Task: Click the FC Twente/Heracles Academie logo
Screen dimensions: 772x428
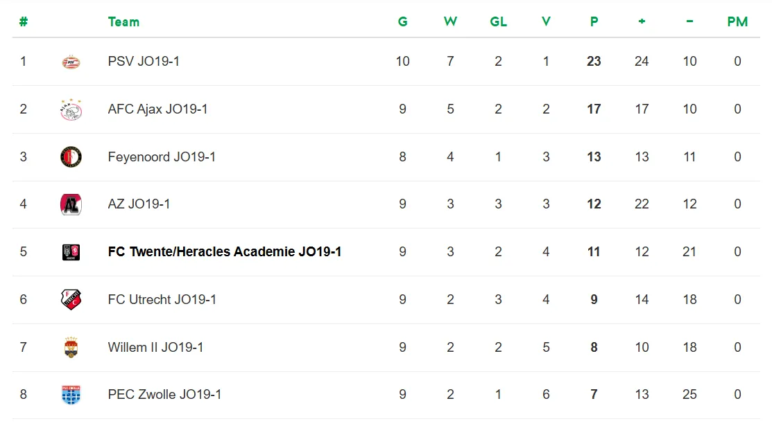Action: tap(71, 252)
